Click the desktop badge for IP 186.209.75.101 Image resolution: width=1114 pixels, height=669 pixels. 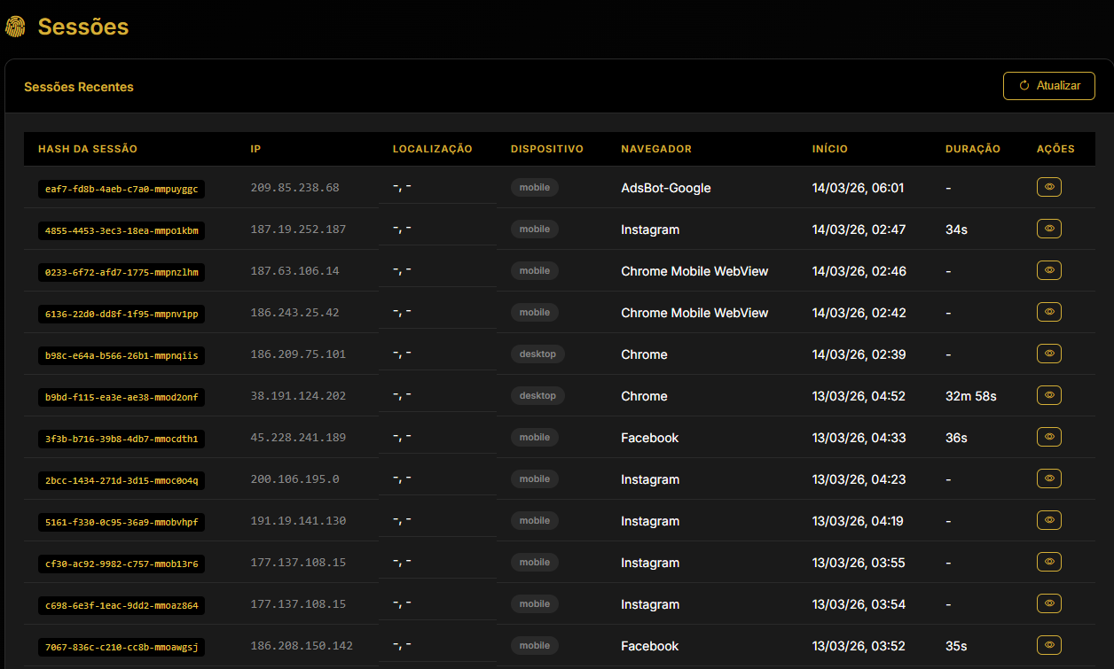(537, 354)
